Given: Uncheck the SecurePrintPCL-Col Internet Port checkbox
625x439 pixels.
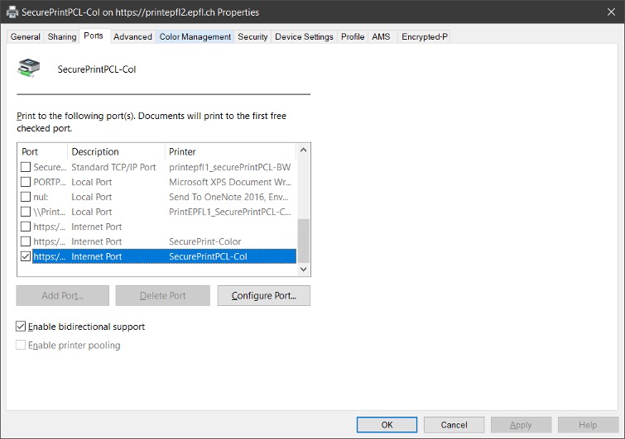Looking at the screenshot, I should point(25,256).
